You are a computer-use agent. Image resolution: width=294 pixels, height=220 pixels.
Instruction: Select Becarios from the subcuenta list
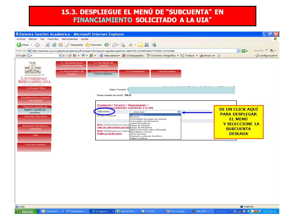click(155, 117)
